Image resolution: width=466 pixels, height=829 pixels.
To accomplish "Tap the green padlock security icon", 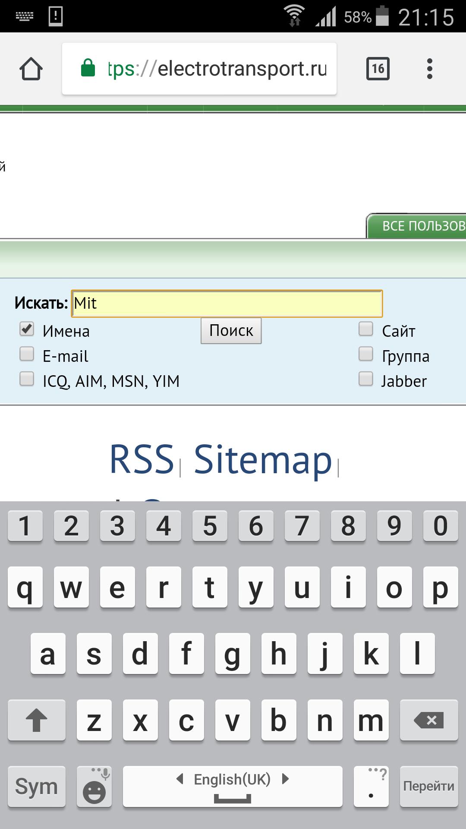I will [88, 68].
